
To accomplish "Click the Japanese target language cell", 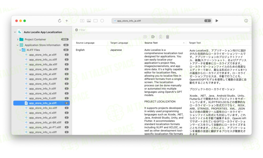I will (116, 50).
